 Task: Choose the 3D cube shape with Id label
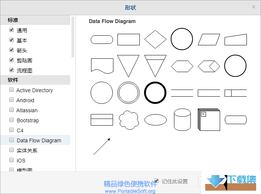point(209,120)
